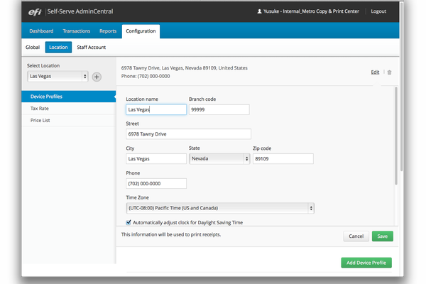426x284 pixels.
Task: Expand the Time Zone dropdown
Action: (220, 208)
